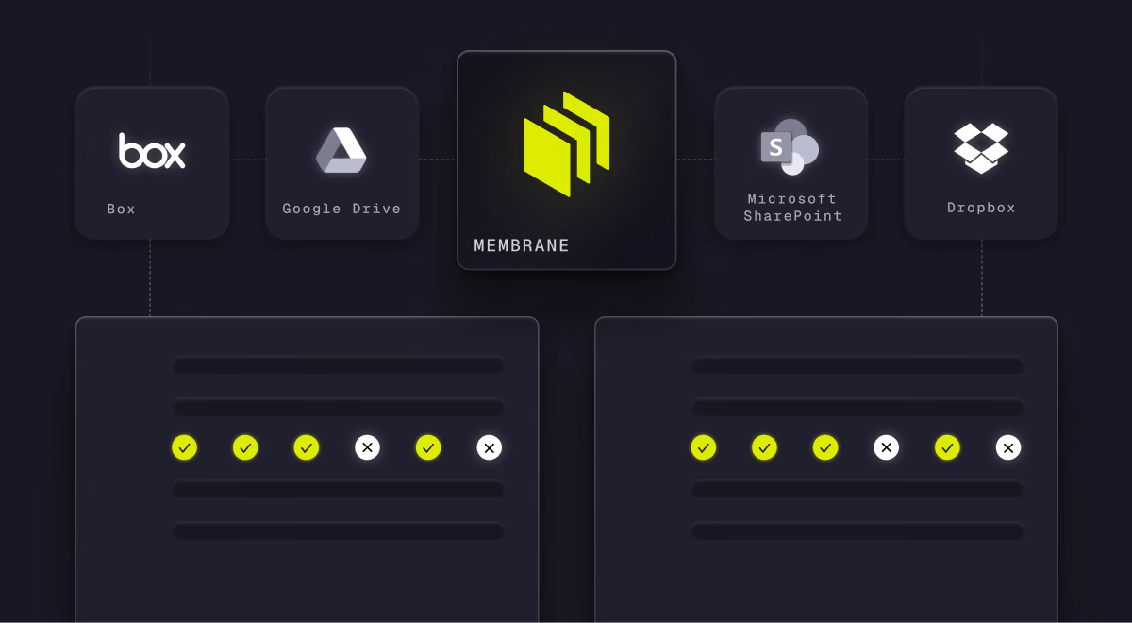1132x623 pixels.
Task: Select the "MEMBRANE" caption text
Action: (x=522, y=245)
